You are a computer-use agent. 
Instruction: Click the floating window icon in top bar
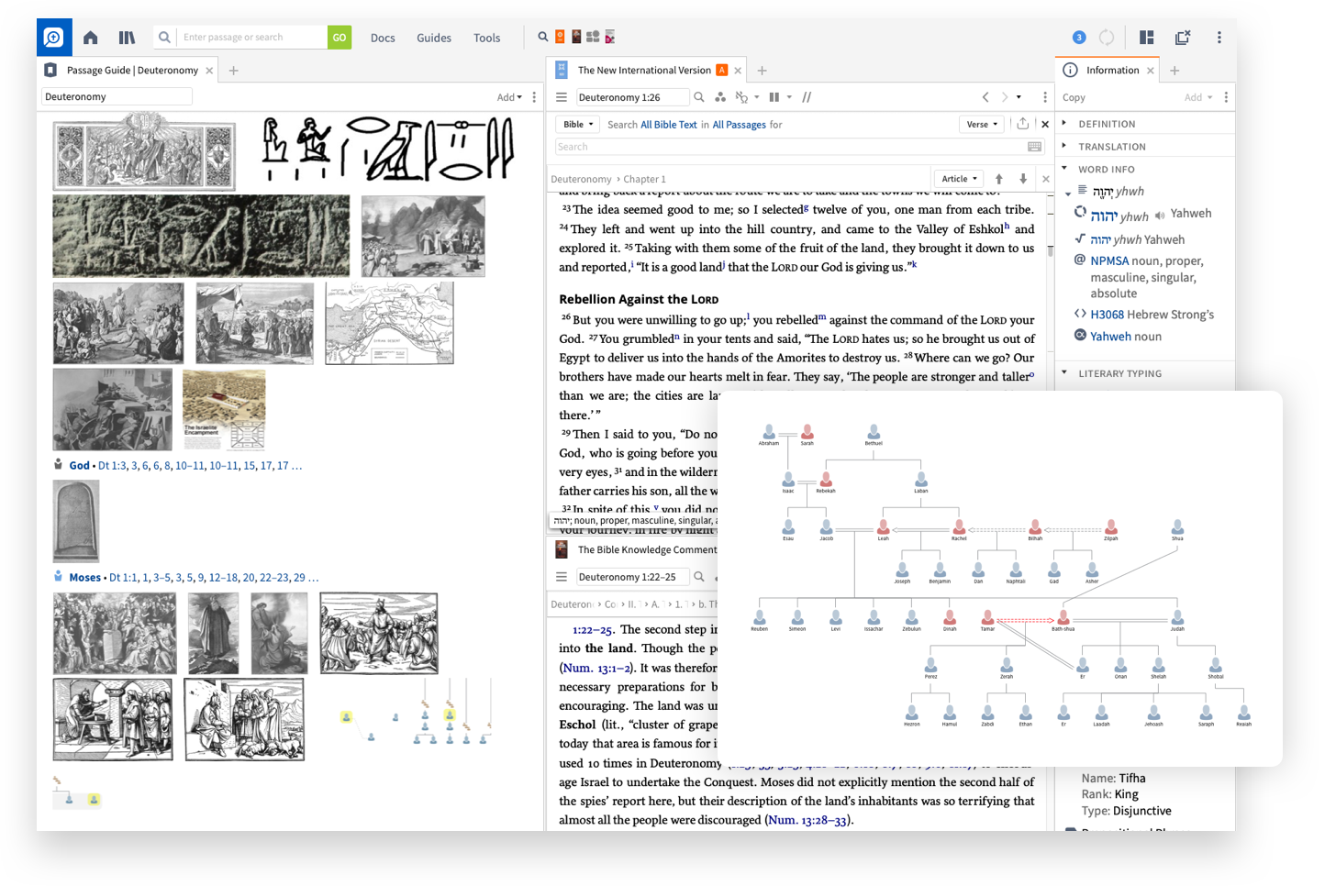click(1183, 38)
